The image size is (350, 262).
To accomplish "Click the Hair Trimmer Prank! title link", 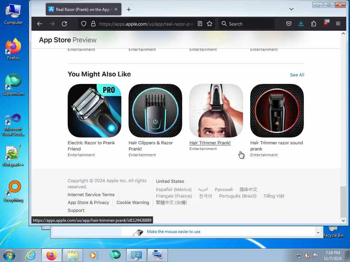I will [210, 143].
